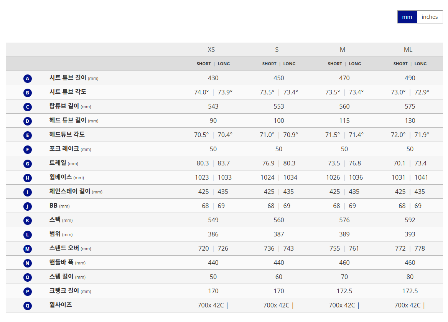This screenshot has height=322, width=448.
Task: Click the M size column header
Action: coord(343,50)
